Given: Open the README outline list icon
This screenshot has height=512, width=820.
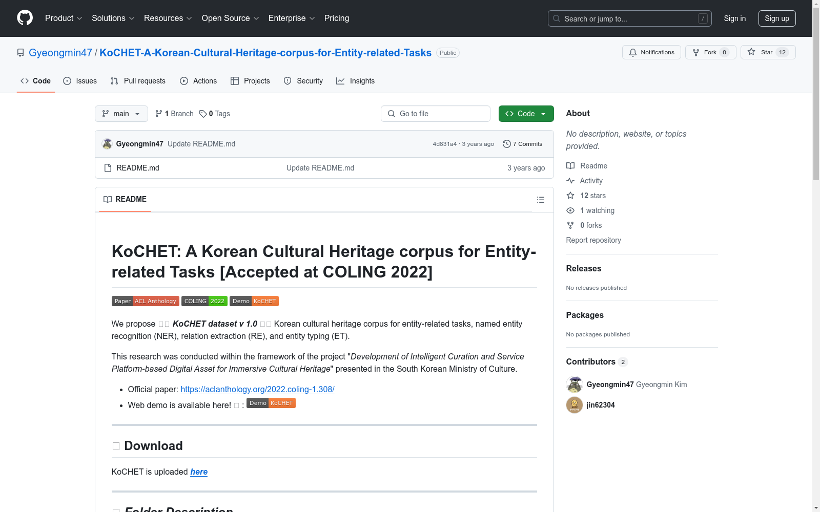Looking at the screenshot, I should pyautogui.click(x=541, y=200).
